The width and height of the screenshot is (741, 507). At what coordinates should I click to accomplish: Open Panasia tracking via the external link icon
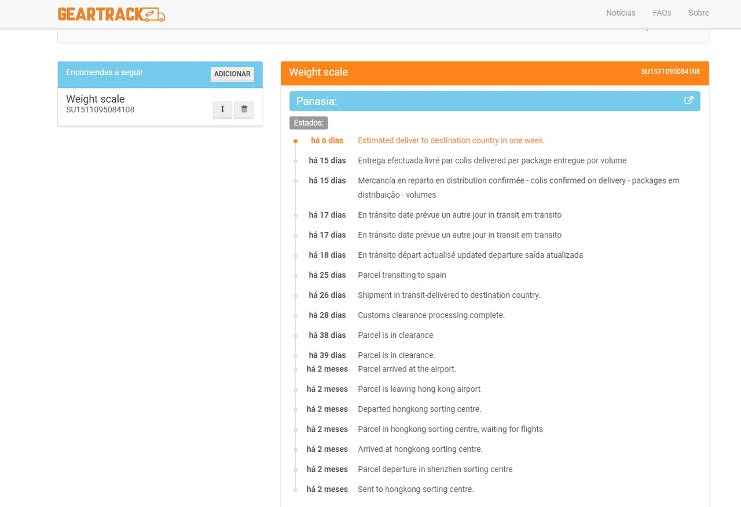click(689, 100)
